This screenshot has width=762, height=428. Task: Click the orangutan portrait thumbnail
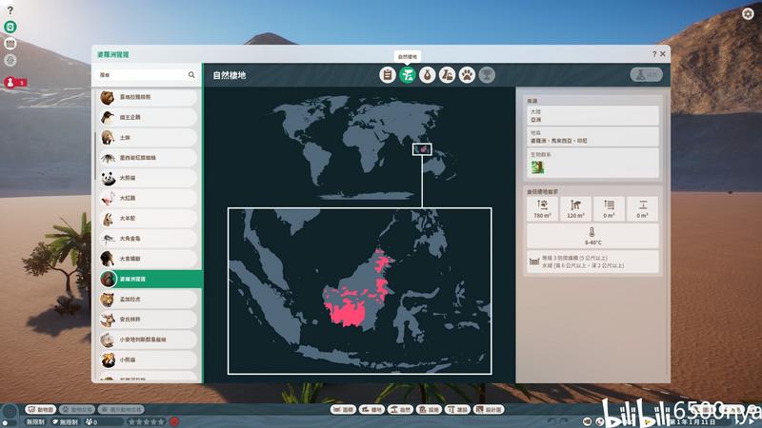click(x=108, y=279)
